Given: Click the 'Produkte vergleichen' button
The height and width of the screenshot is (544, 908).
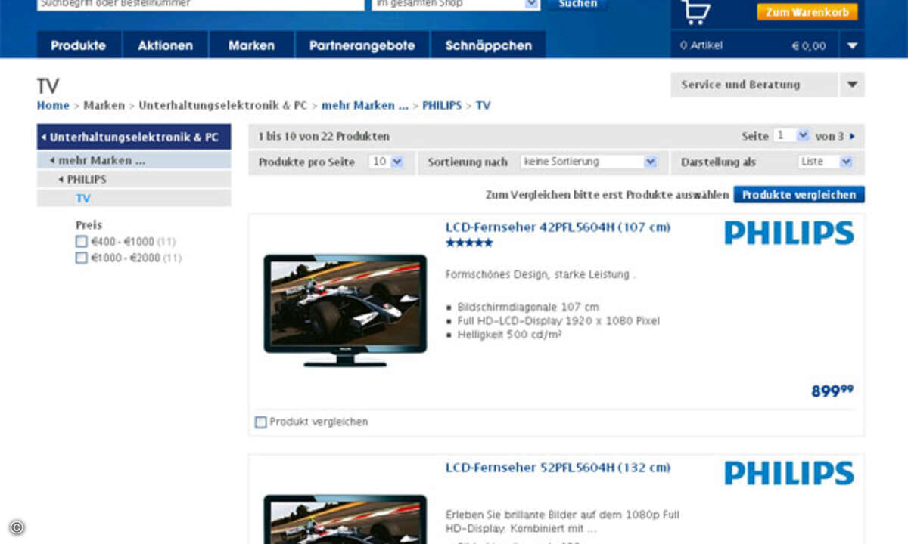Looking at the screenshot, I should (799, 195).
